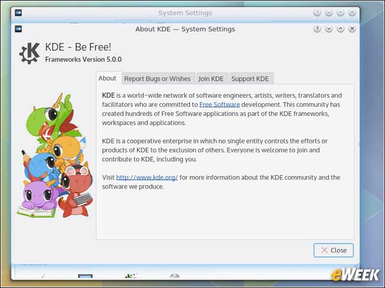Image resolution: width=385 pixels, height=288 pixels.
Task: Click the 'KDE - Be Free!' heading
Action: 78,47
